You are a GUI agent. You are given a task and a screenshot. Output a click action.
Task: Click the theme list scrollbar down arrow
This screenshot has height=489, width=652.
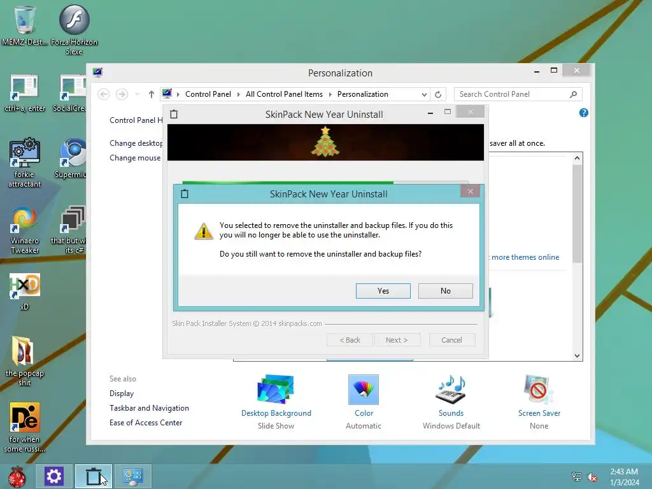click(x=577, y=355)
